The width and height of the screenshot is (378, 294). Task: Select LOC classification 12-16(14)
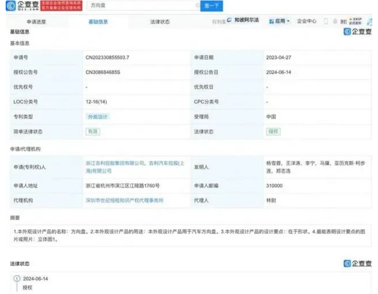(x=96, y=102)
